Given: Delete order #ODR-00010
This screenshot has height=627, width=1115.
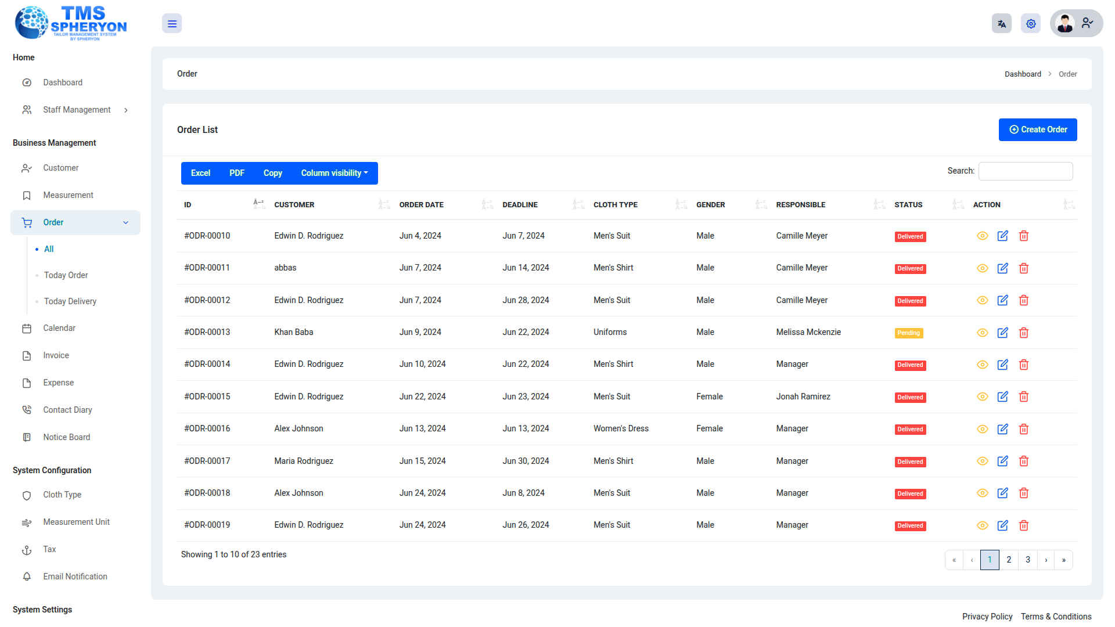Looking at the screenshot, I should (1024, 236).
